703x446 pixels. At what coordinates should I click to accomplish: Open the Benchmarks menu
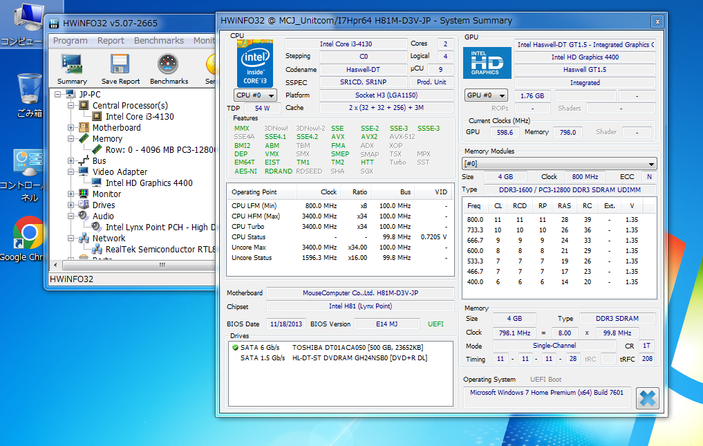click(159, 41)
